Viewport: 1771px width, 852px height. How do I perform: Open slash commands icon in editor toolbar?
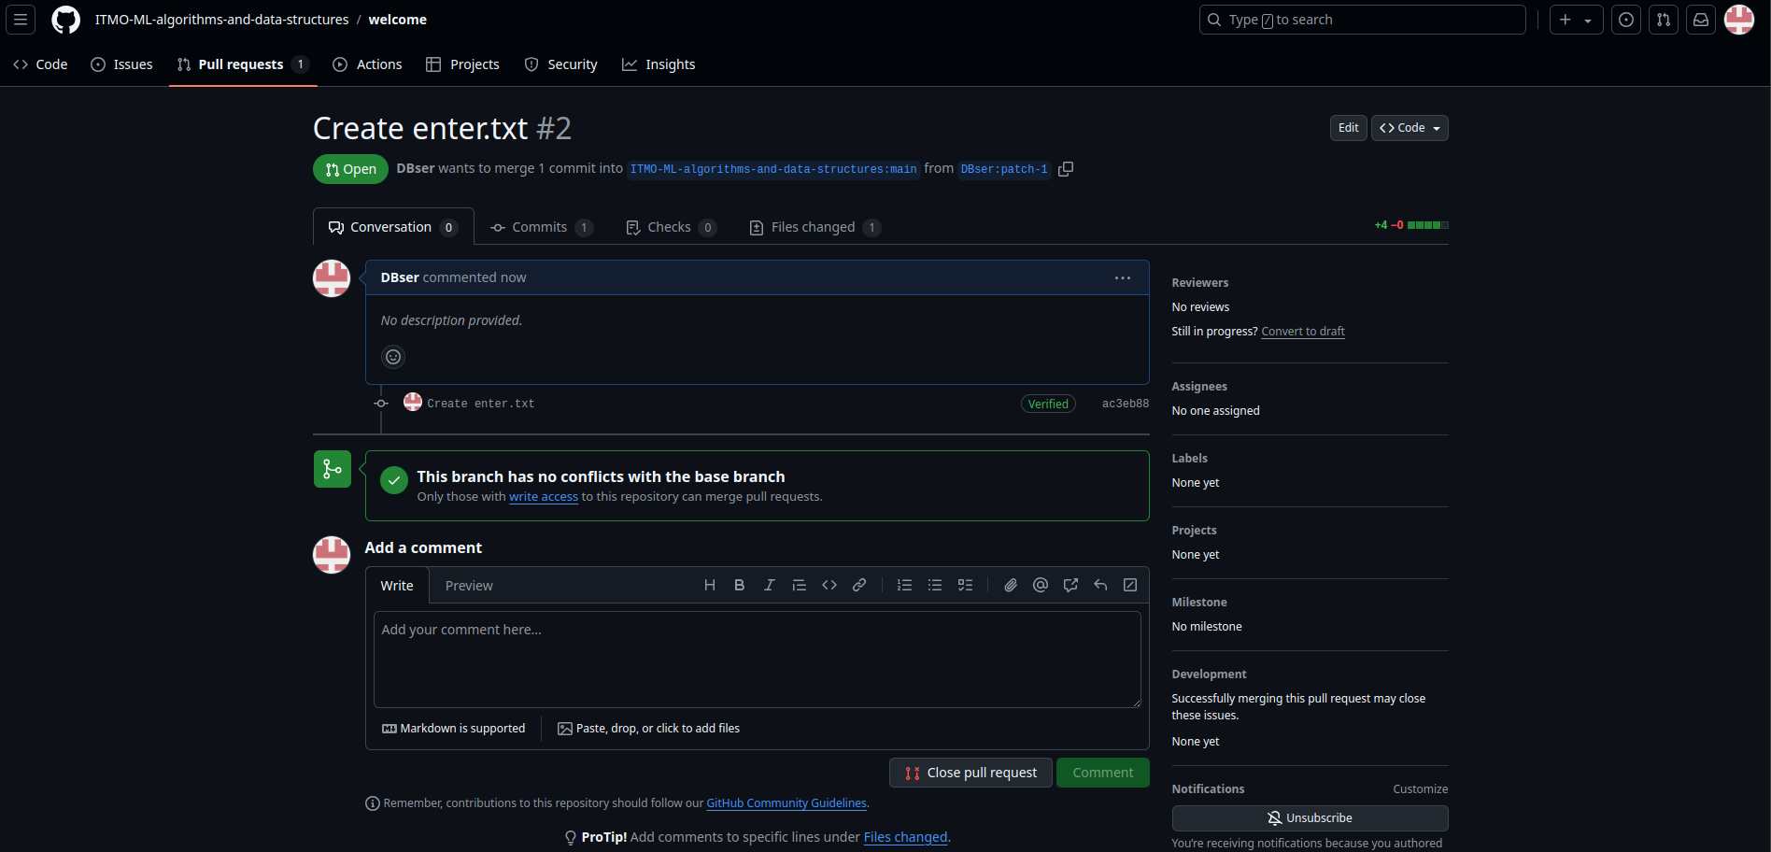1130,585
